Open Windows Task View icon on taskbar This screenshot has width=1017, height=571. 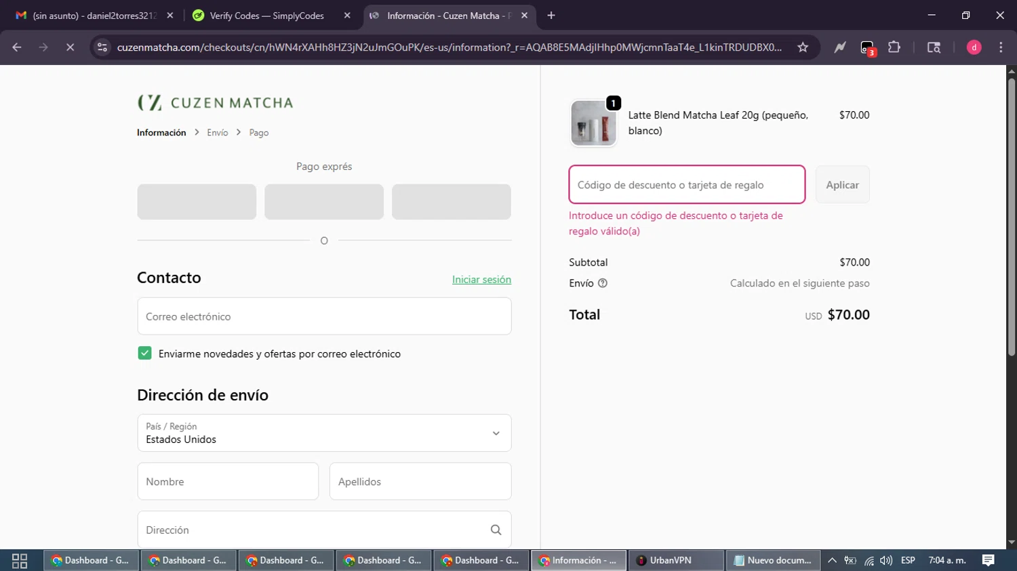(20, 560)
